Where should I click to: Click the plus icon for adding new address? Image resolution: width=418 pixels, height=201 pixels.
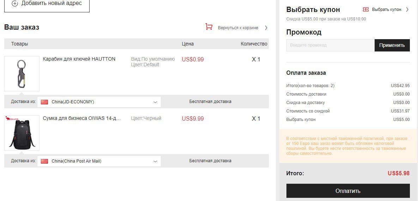[15, 4]
